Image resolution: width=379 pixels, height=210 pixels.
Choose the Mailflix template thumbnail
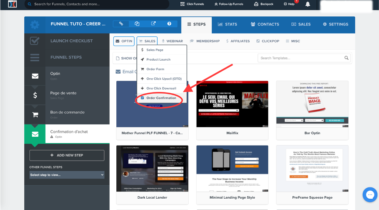pyautogui.click(x=232, y=104)
